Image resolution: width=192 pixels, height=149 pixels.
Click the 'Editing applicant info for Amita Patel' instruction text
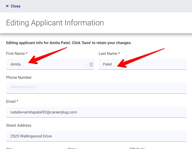(69, 43)
